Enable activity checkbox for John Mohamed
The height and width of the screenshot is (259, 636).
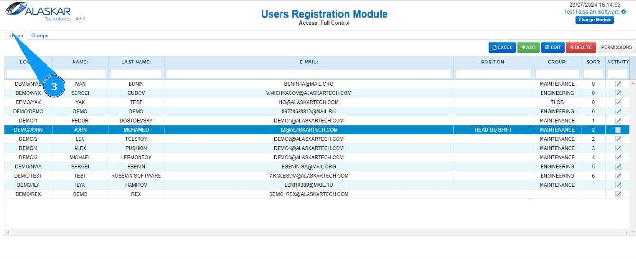(618, 130)
